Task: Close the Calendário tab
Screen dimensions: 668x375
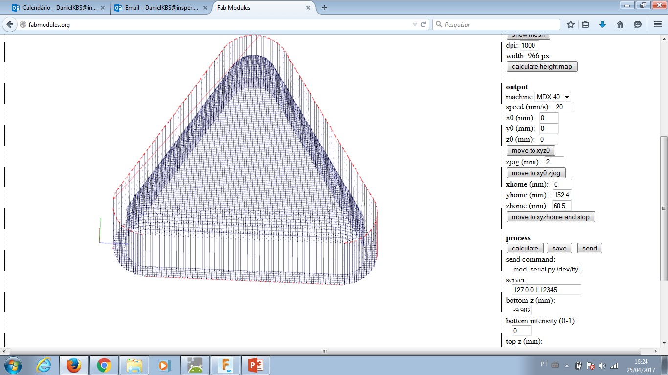Action: tap(104, 8)
